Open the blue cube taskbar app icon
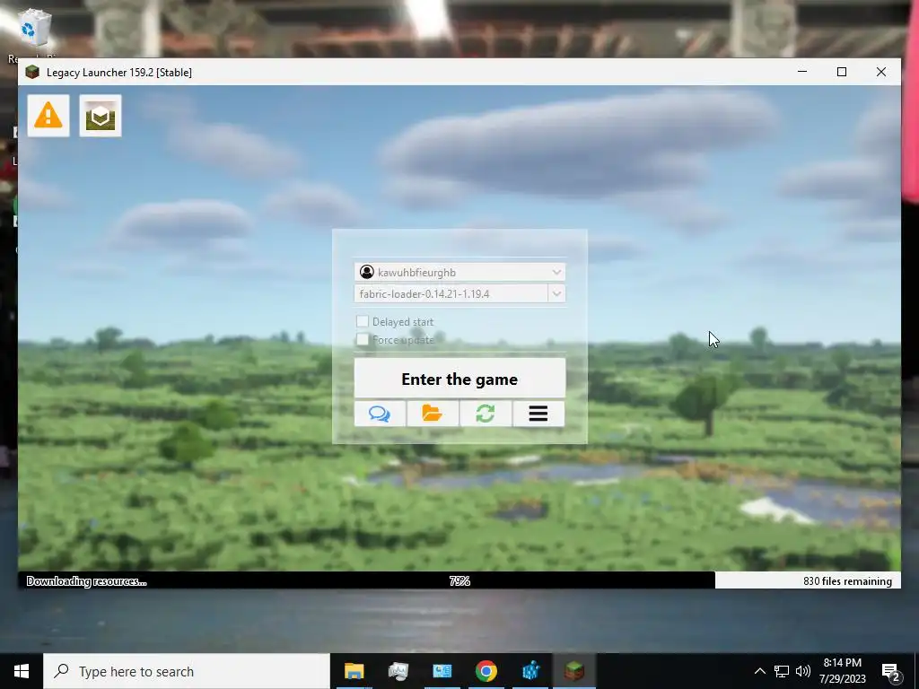This screenshot has width=919, height=689. (530, 671)
